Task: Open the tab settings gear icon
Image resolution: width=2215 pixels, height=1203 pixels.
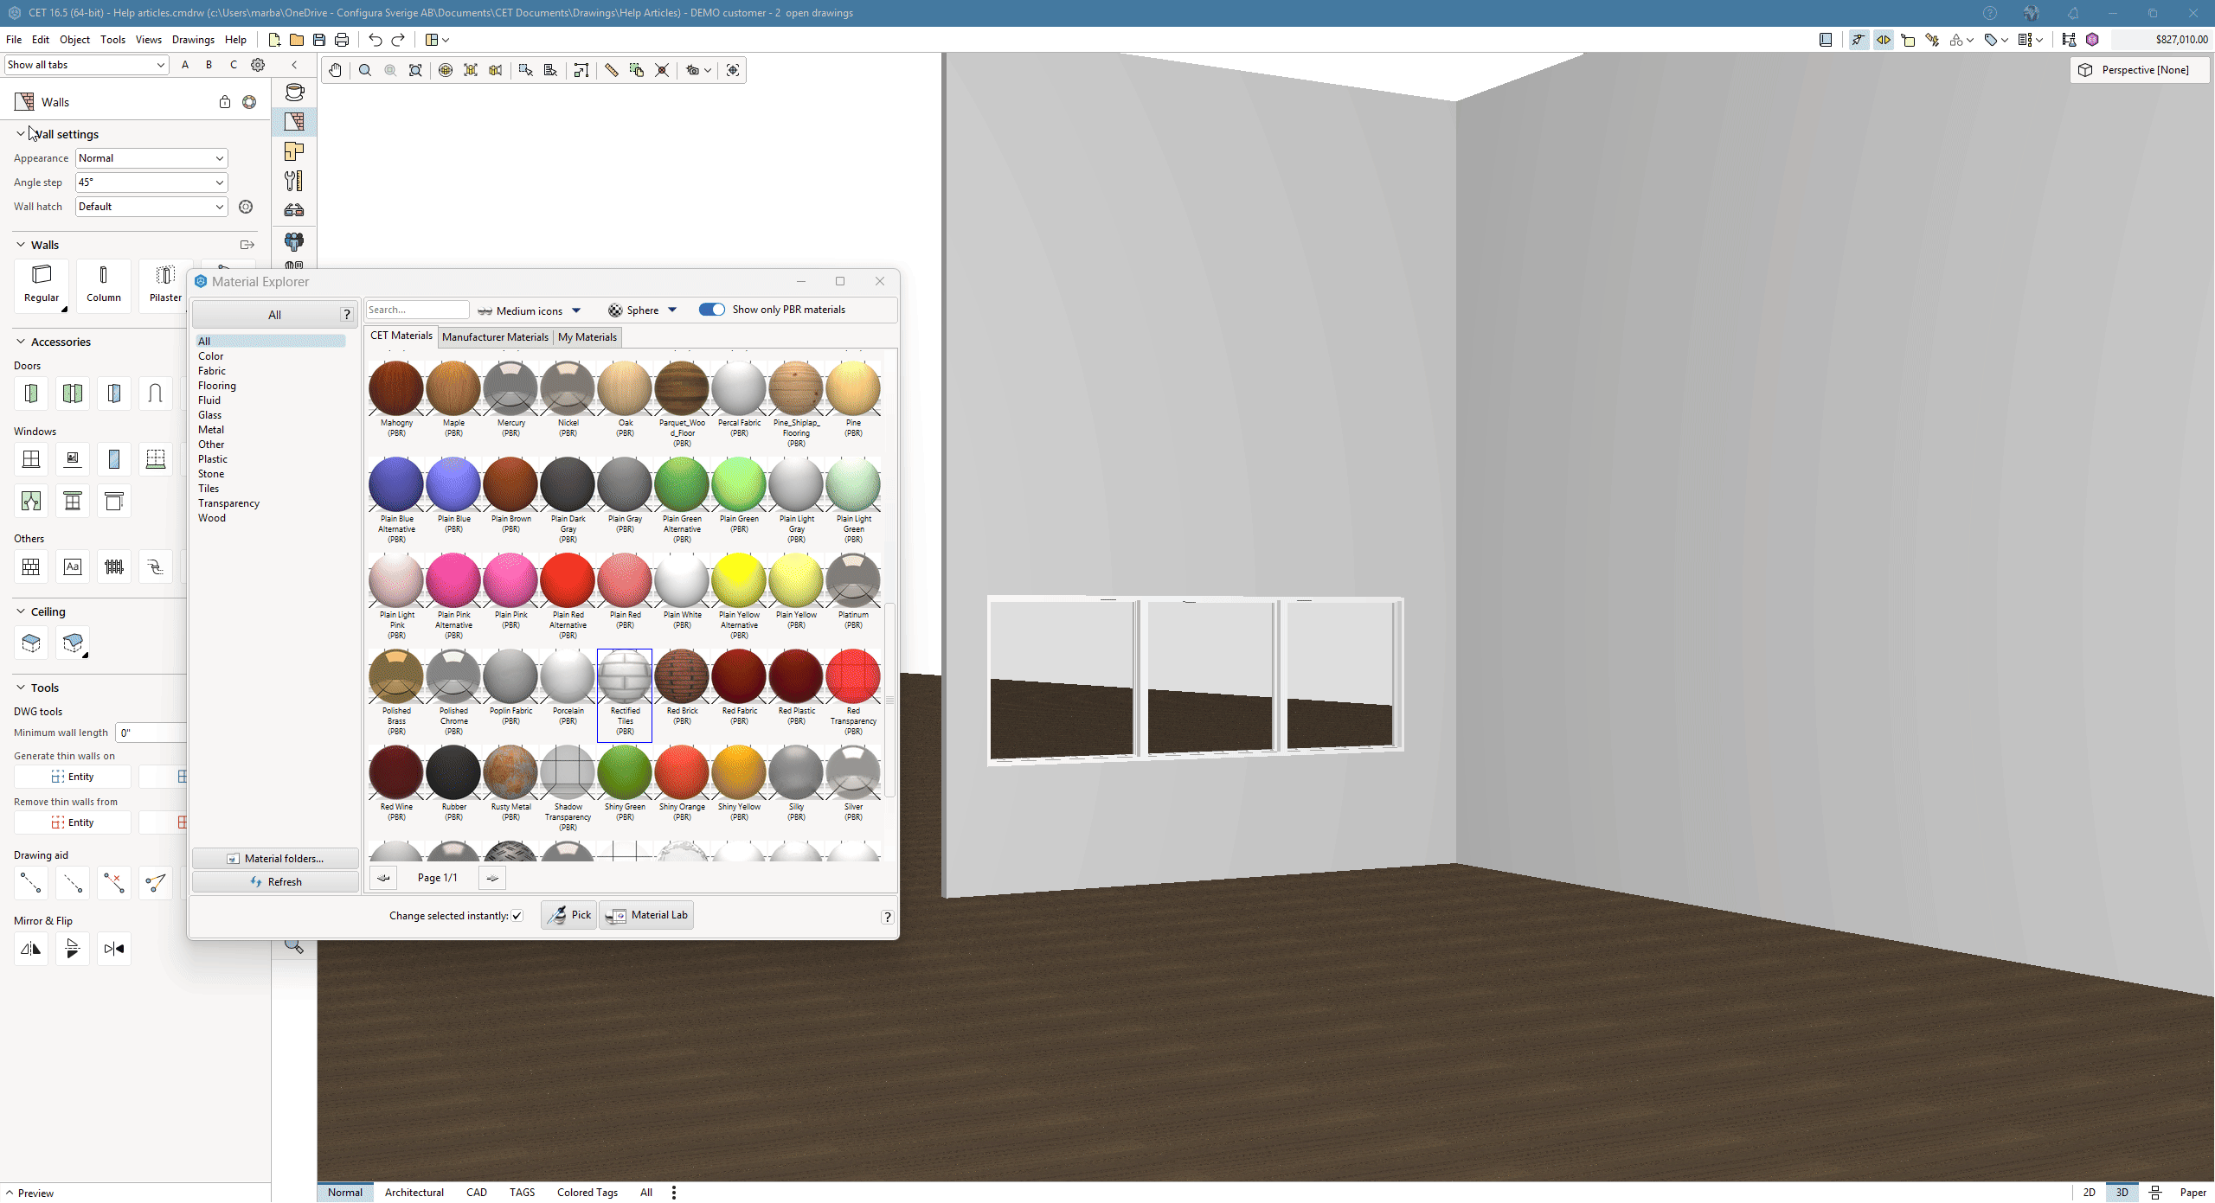Action: [x=258, y=65]
